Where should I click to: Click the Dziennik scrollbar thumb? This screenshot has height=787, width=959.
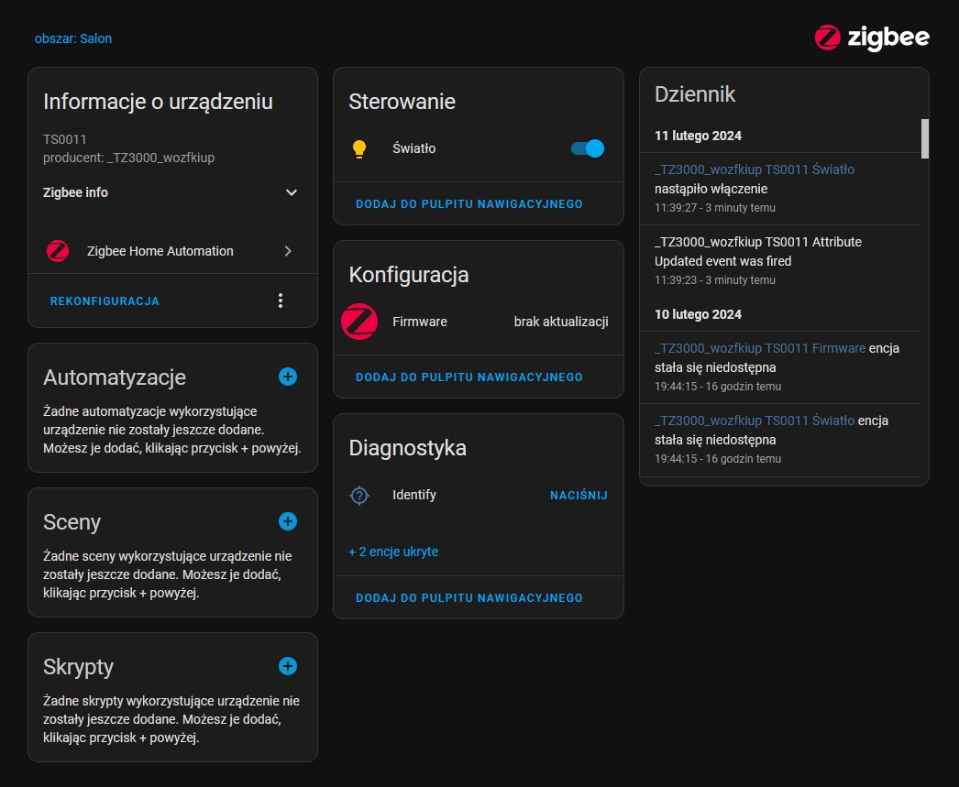pos(924,138)
